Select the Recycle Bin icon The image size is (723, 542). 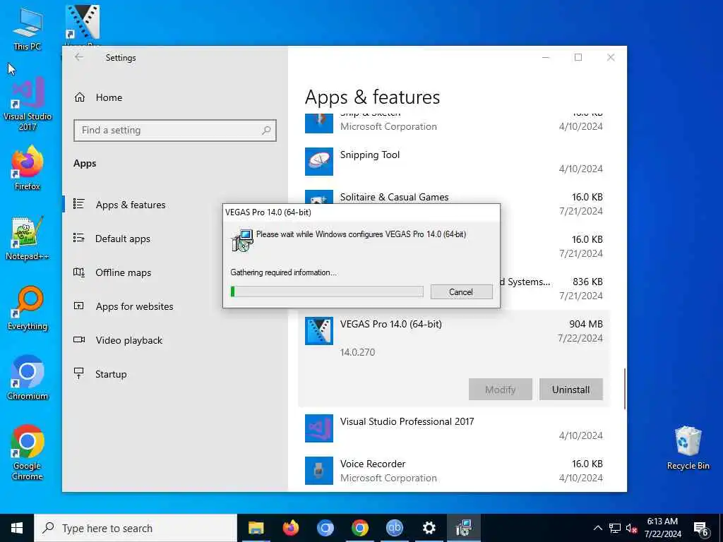coord(688,448)
